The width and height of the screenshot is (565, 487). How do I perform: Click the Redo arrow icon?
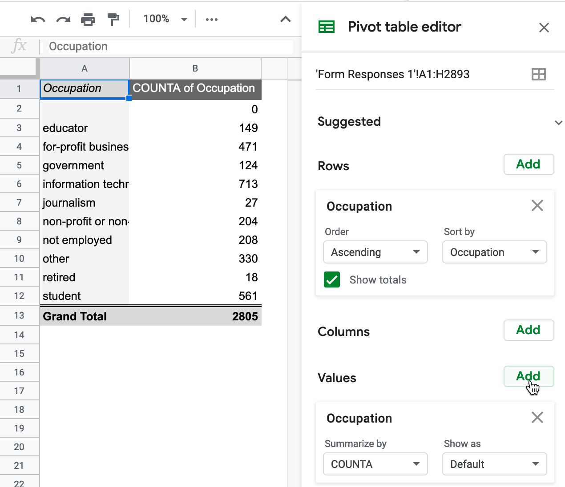click(63, 20)
